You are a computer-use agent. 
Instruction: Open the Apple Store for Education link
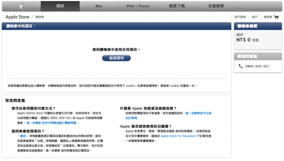(x=178, y=136)
